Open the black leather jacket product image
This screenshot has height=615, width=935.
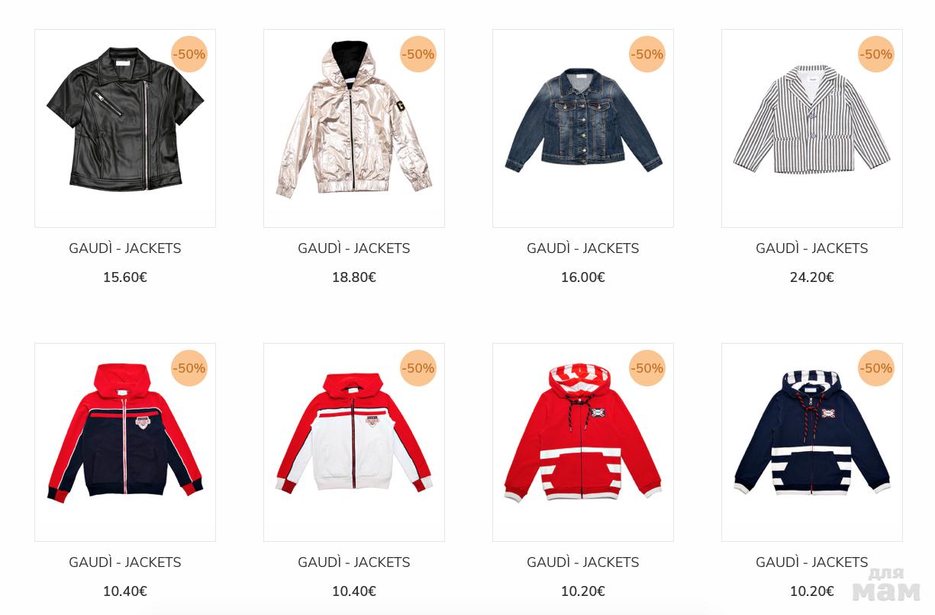pyautogui.click(x=125, y=128)
